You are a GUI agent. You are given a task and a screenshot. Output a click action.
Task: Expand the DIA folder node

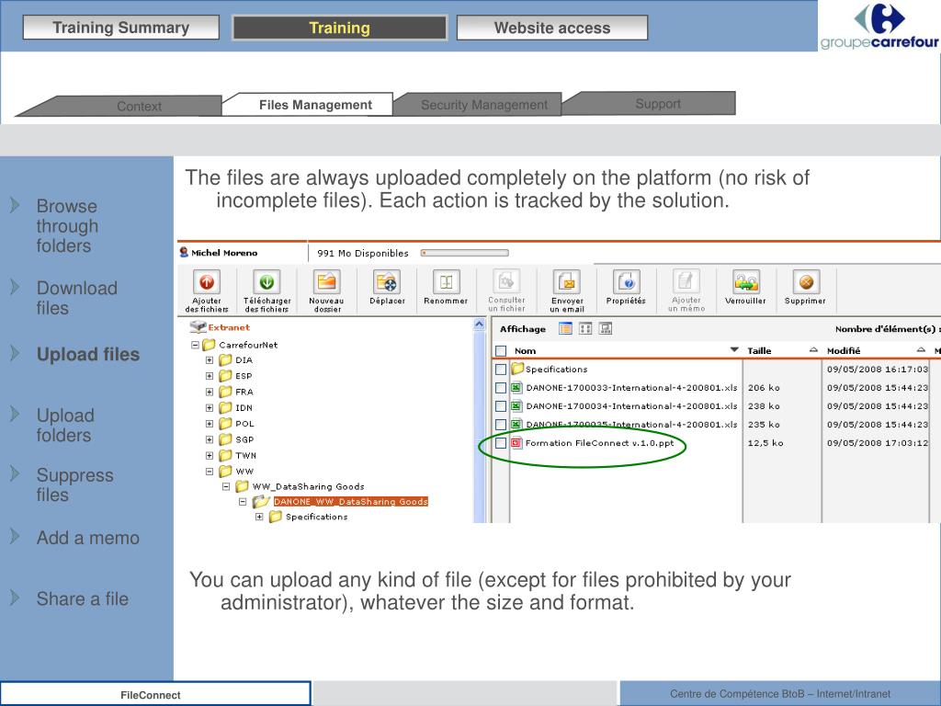click(x=210, y=360)
